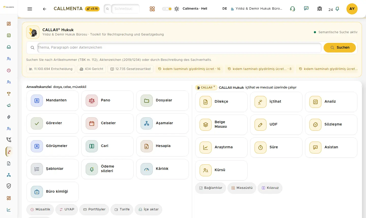Open the document file icon in sidebar
This screenshot has height=218, width=366.
coord(9,163)
